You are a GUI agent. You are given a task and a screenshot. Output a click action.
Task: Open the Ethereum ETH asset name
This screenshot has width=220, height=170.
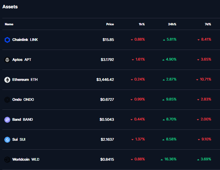tap(25, 80)
